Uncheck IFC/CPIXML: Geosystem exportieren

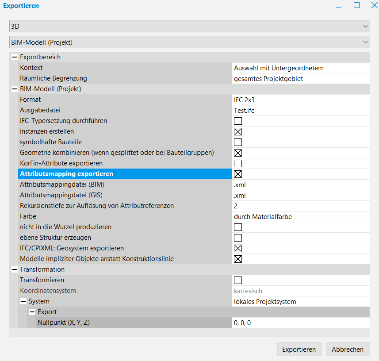pyautogui.click(x=238, y=248)
